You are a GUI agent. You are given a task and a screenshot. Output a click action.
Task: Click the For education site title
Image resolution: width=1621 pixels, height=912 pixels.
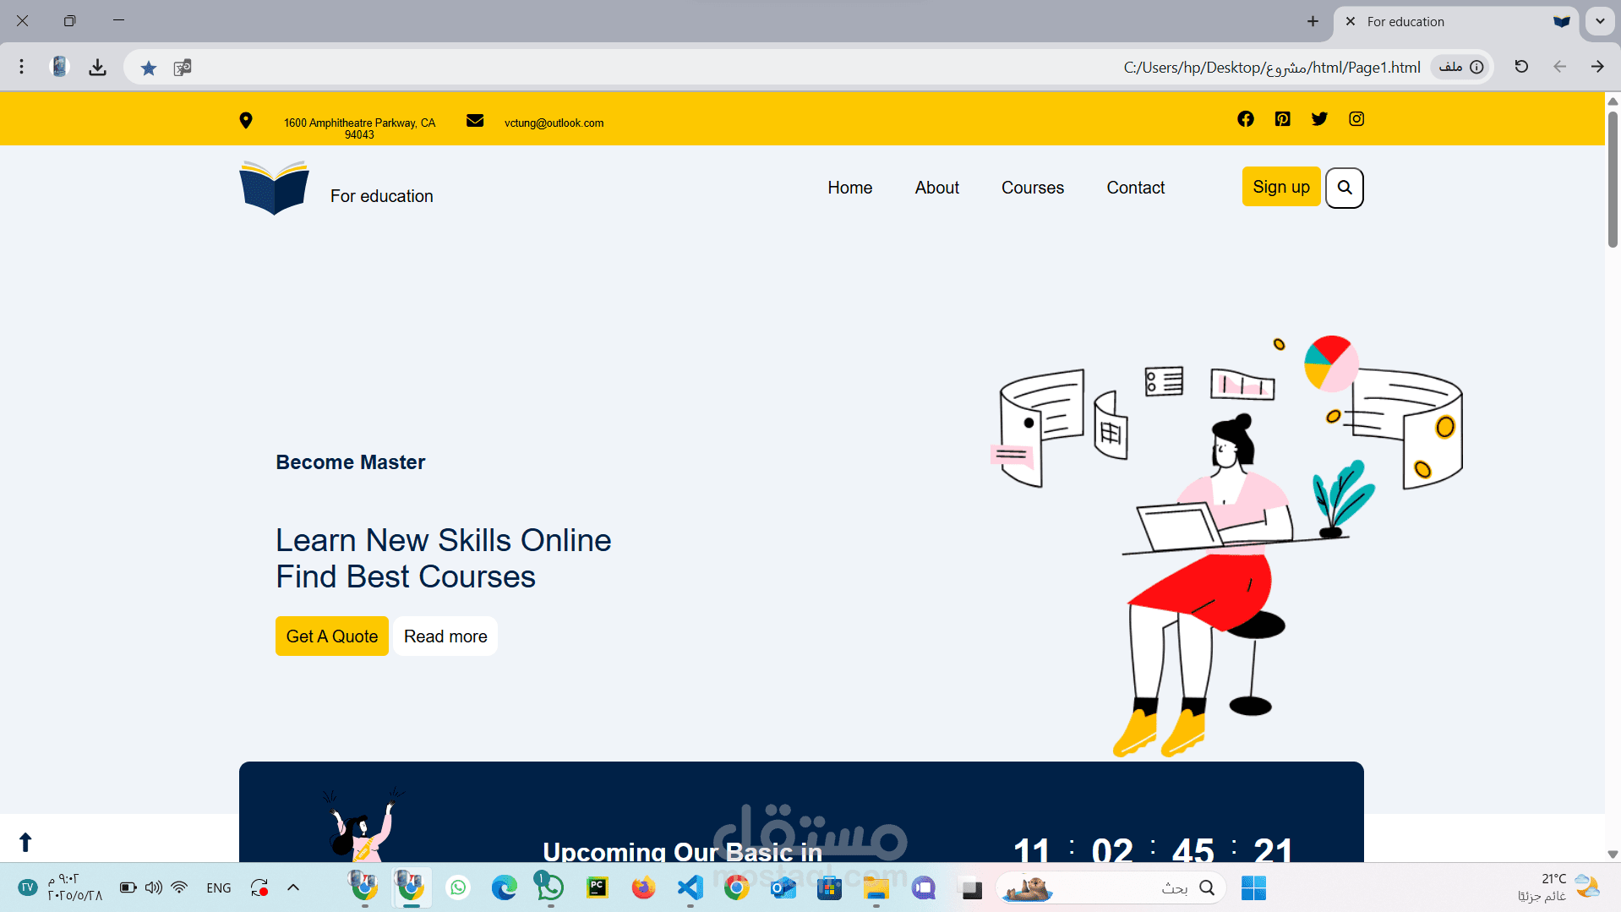coord(381,196)
